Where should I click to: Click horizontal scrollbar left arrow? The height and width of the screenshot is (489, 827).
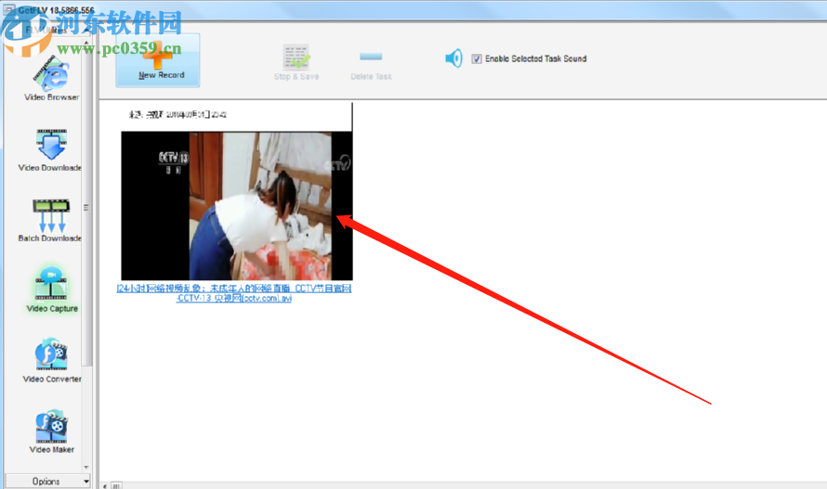coord(105,485)
